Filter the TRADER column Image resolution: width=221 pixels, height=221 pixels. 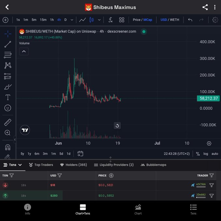coord(212,175)
